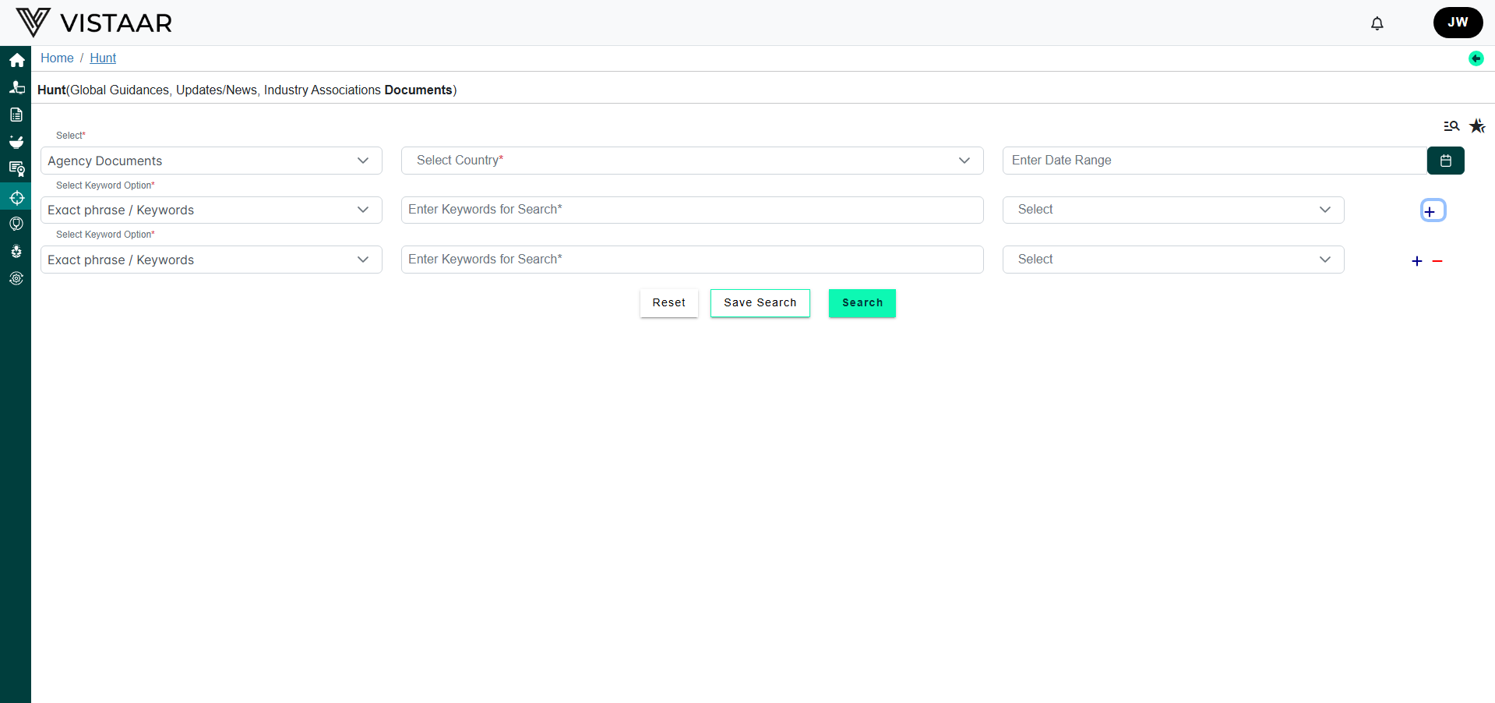Open the second row Select dropdown
Viewport: 1495px width, 703px height.
(x=1172, y=260)
